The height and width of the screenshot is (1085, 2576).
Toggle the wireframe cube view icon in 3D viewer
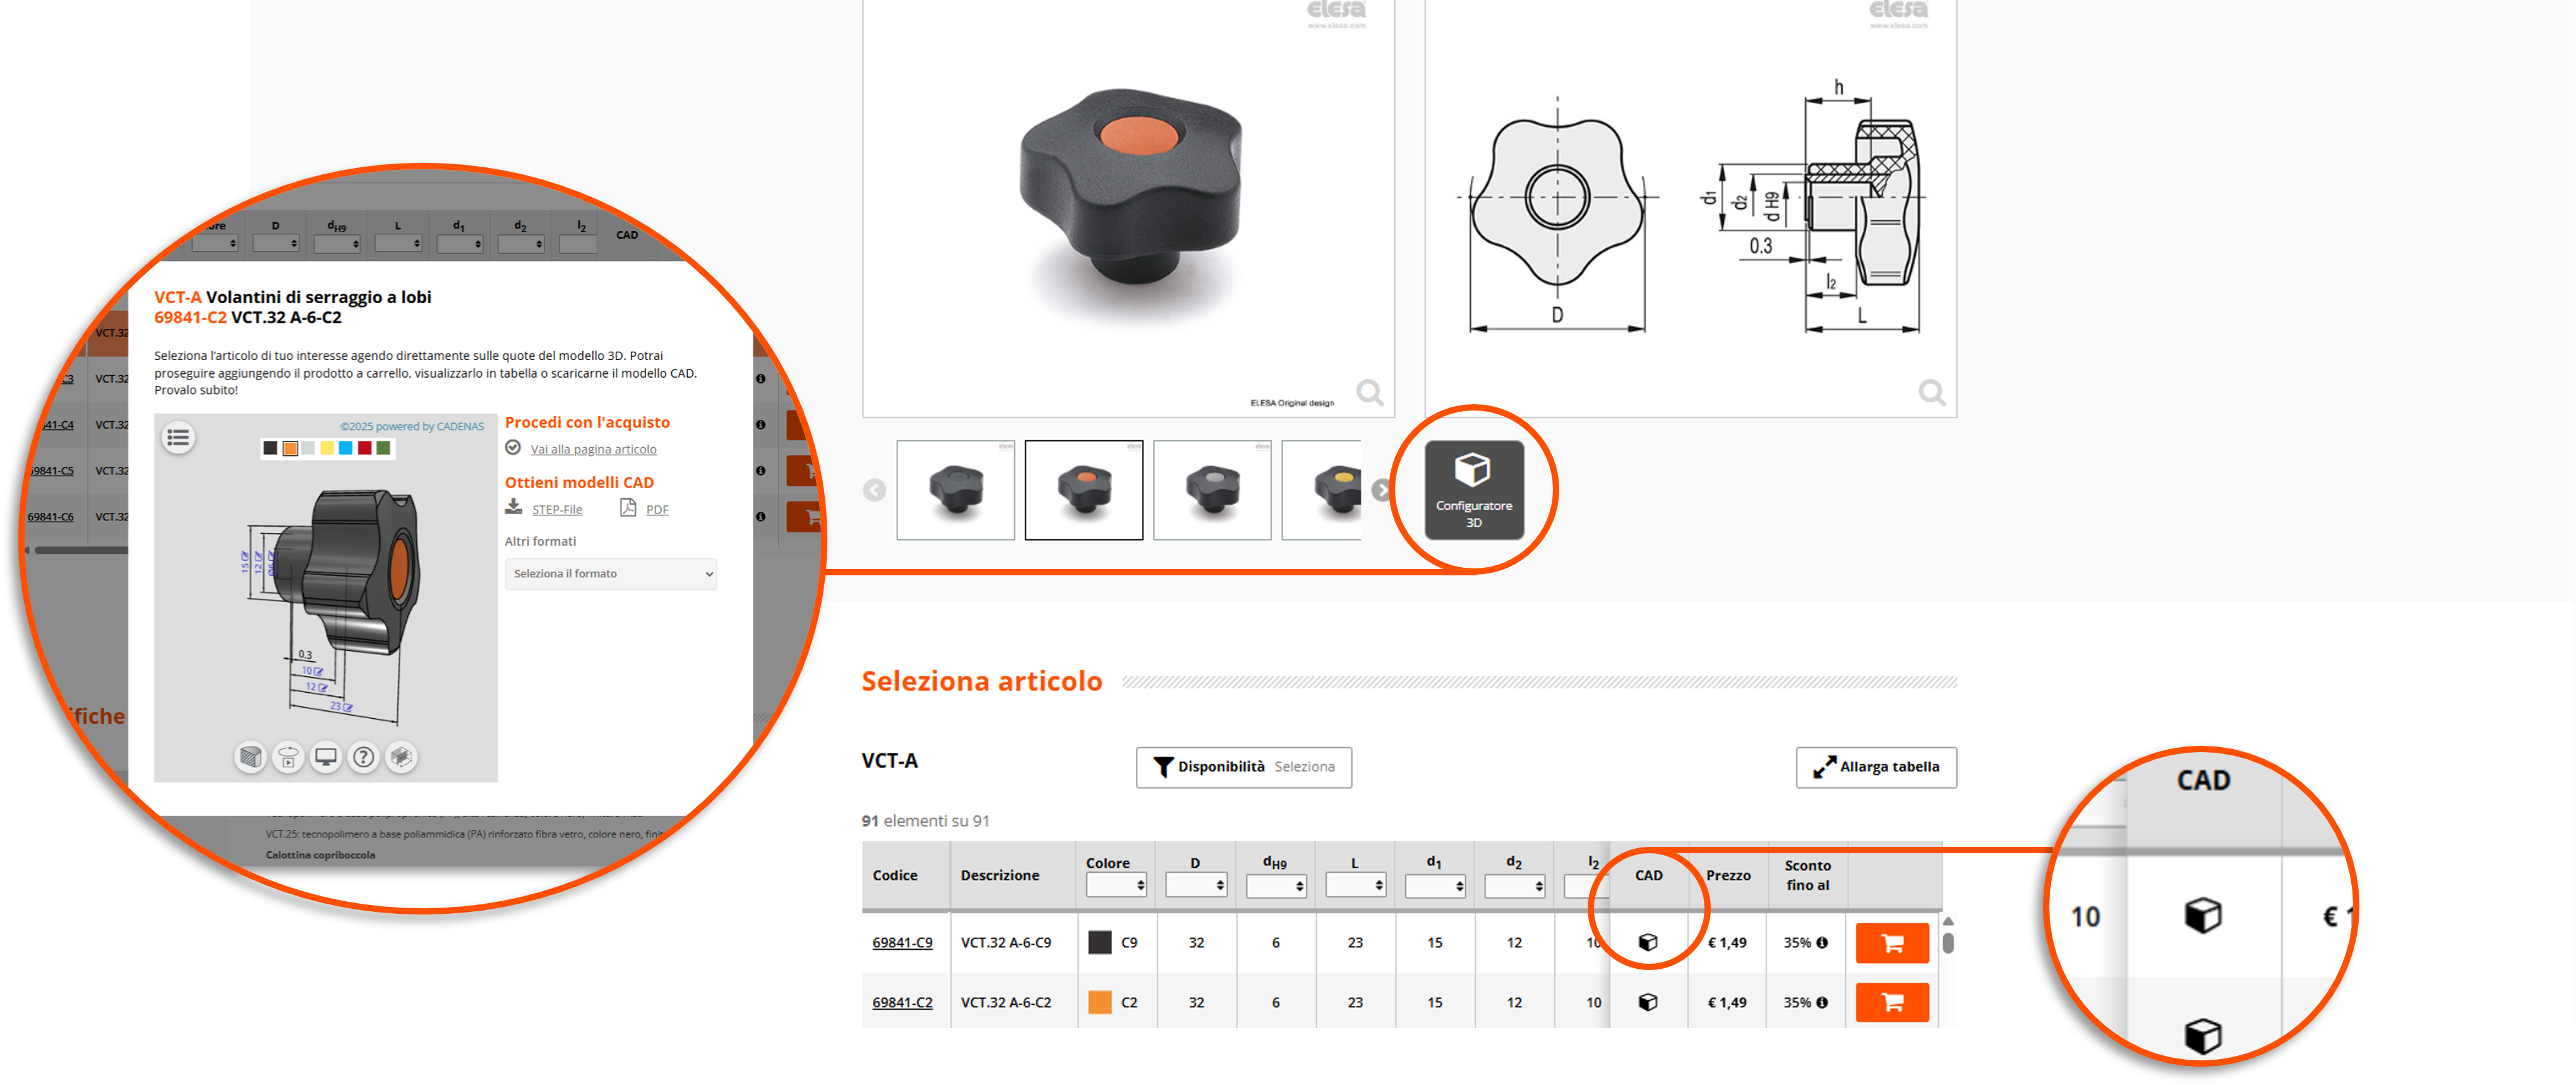(402, 757)
